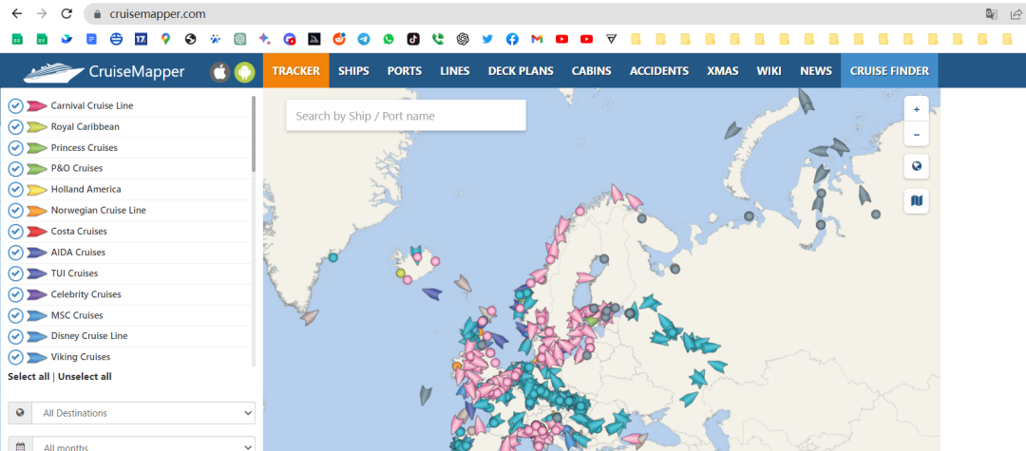Screen dimensions: 1026x451
Task: Open the Gmail bookmark
Action: (x=537, y=39)
